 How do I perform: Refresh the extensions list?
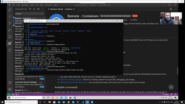[34, 9]
